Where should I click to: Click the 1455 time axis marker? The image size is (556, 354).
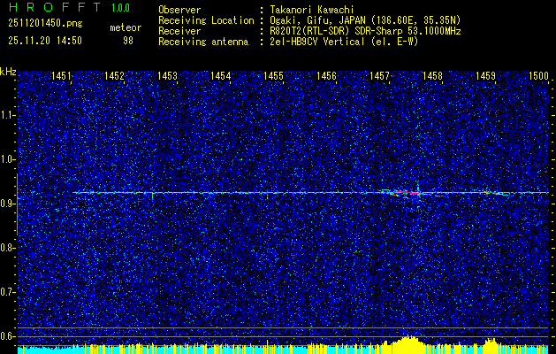pos(273,76)
